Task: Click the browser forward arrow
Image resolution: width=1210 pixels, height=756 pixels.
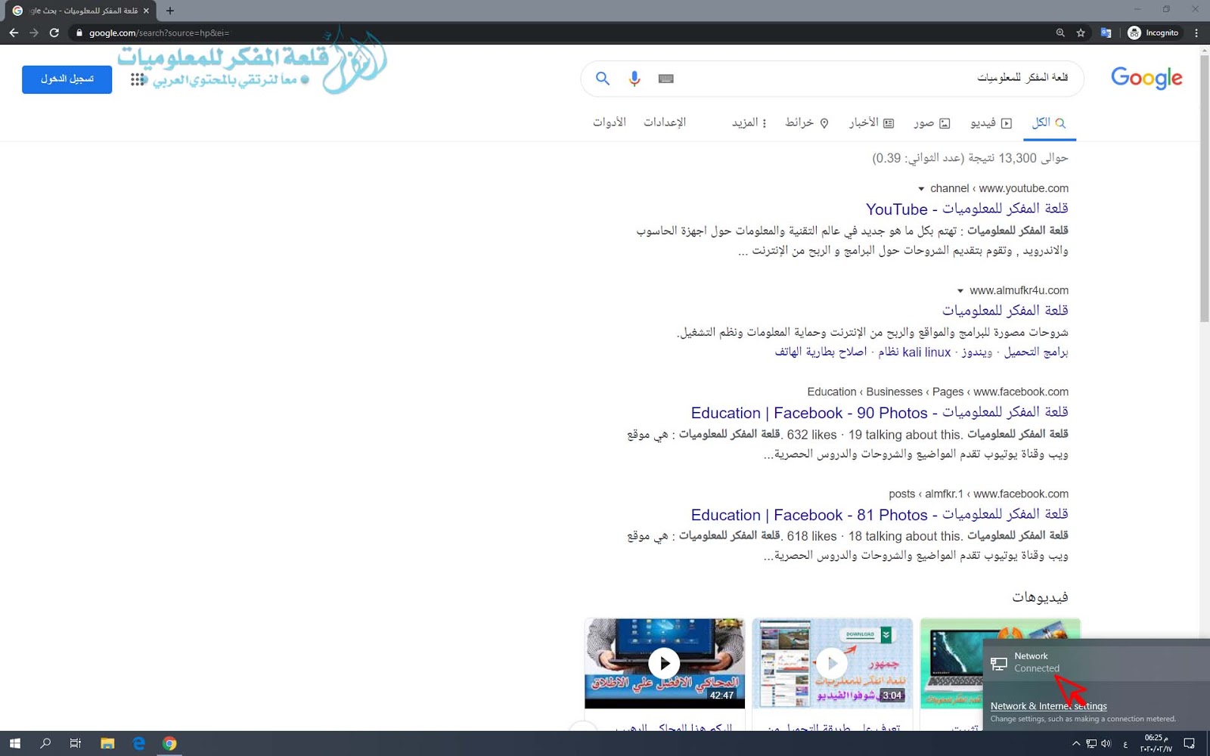Action: [x=34, y=33]
